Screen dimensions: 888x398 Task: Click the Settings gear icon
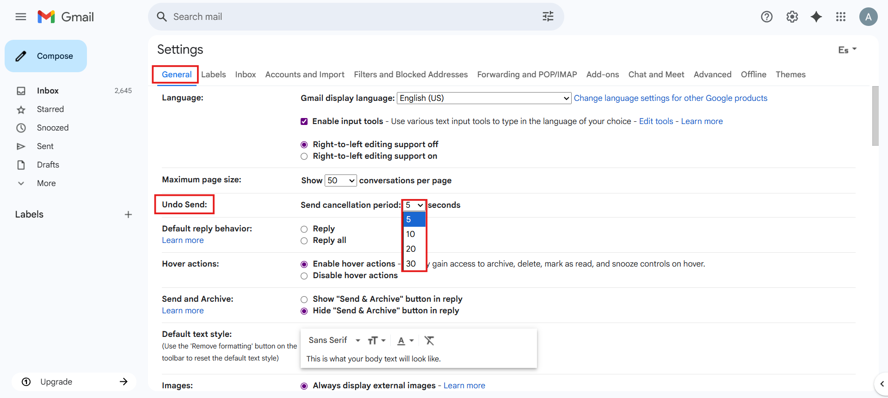792,17
